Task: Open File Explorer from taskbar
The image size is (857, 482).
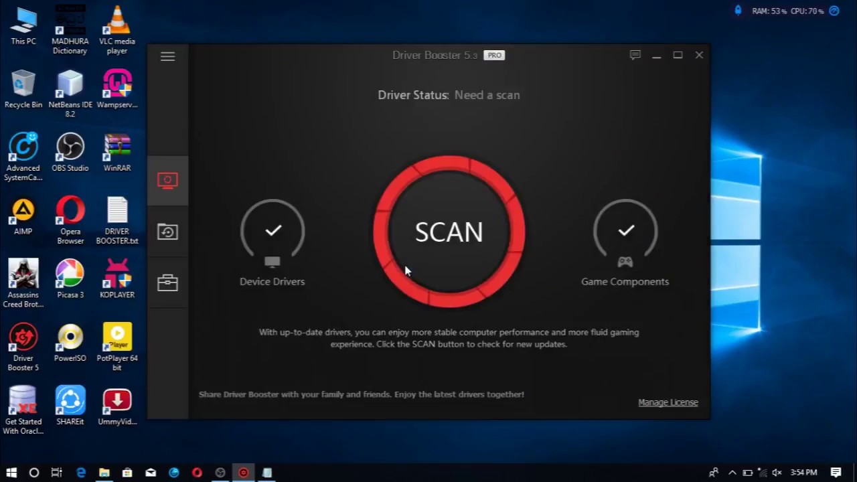Action: click(104, 473)
